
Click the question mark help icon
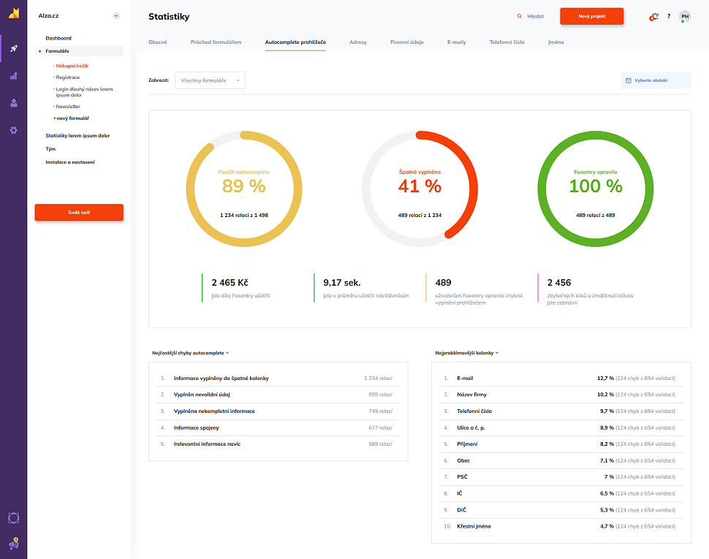(x=669, y=16)
